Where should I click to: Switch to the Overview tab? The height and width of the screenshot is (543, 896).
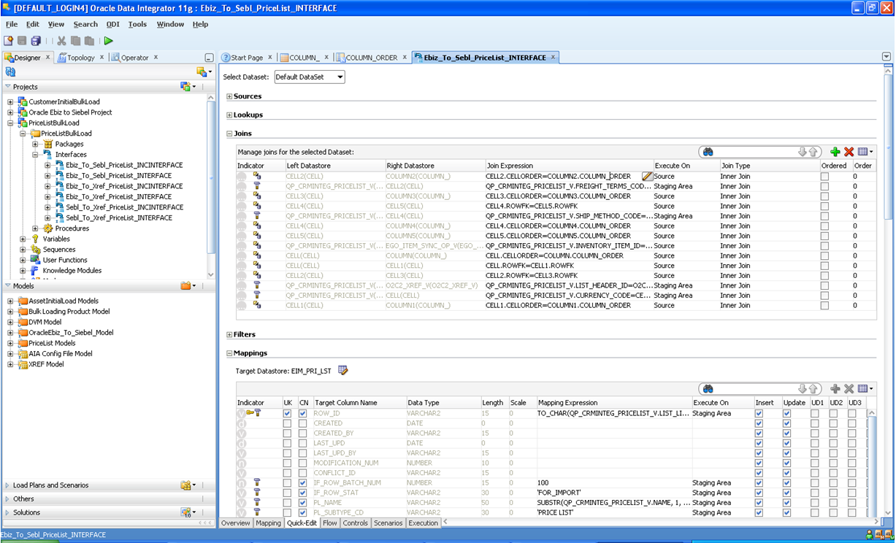tap(236, 523)
